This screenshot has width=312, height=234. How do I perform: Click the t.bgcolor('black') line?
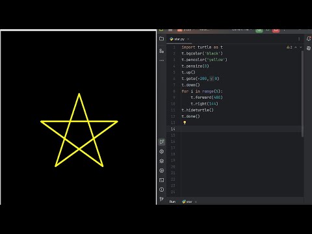pos(202,53)
